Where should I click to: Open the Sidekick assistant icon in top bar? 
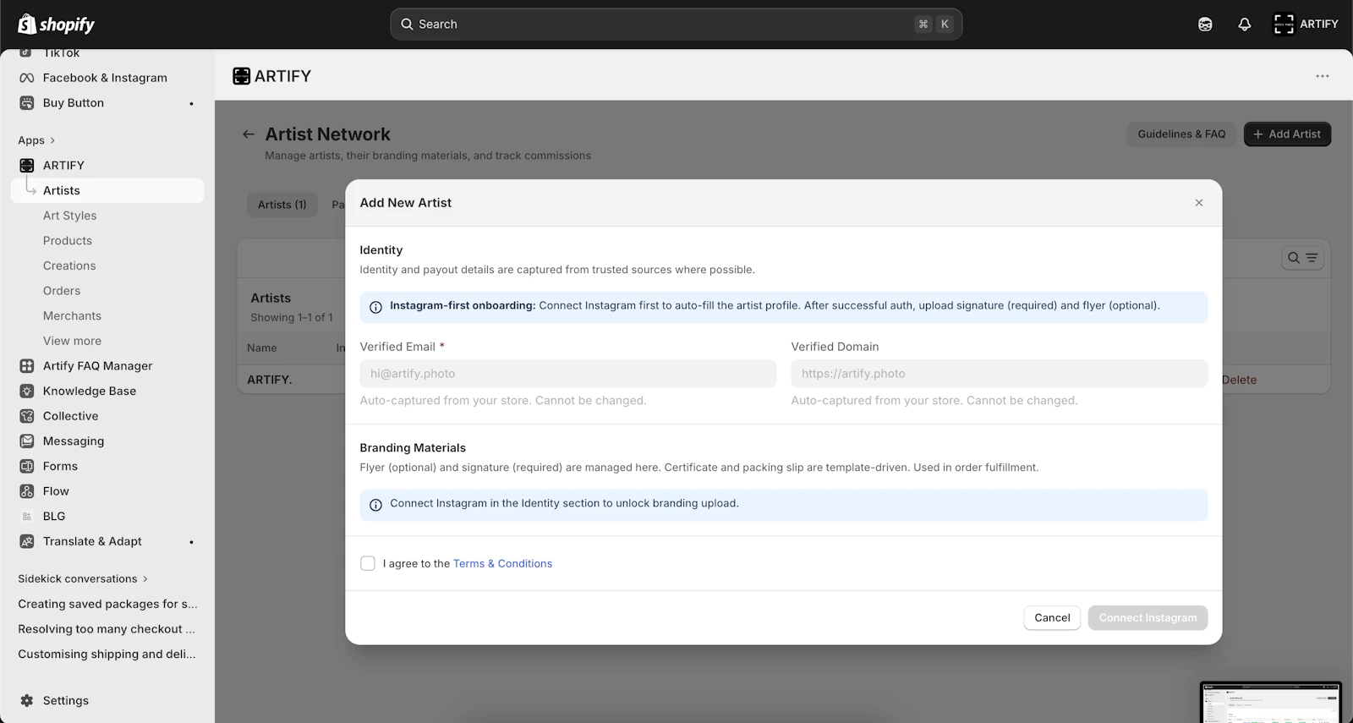(x=1205, y=25)
